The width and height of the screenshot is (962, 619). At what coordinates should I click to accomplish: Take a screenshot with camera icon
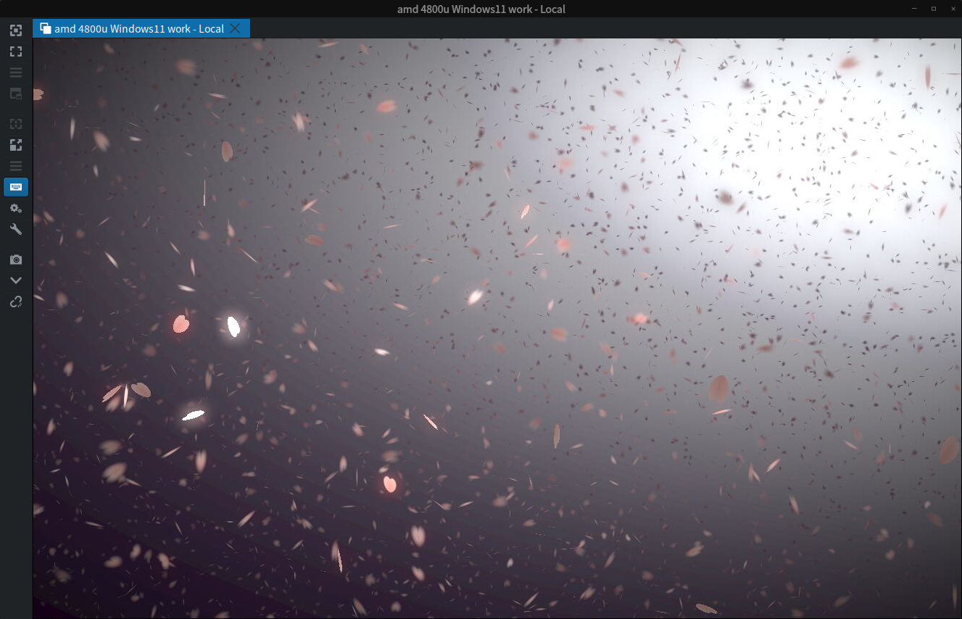point(16,259)
